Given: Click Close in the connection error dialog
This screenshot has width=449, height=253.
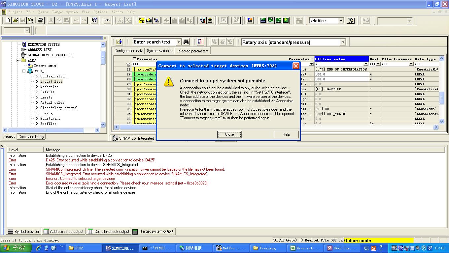Looking at the screenshot, I should point(229,134).
